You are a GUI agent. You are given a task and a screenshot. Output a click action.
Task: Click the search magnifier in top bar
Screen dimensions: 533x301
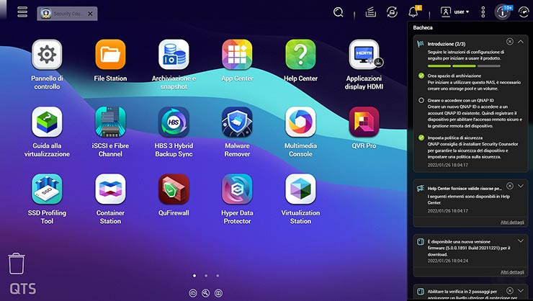tap(339, 12)
